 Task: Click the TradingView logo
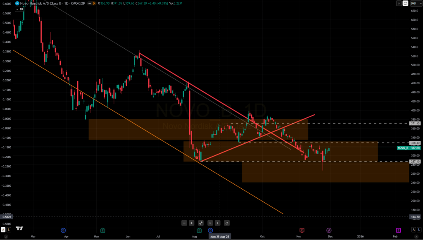click(19, 228)
